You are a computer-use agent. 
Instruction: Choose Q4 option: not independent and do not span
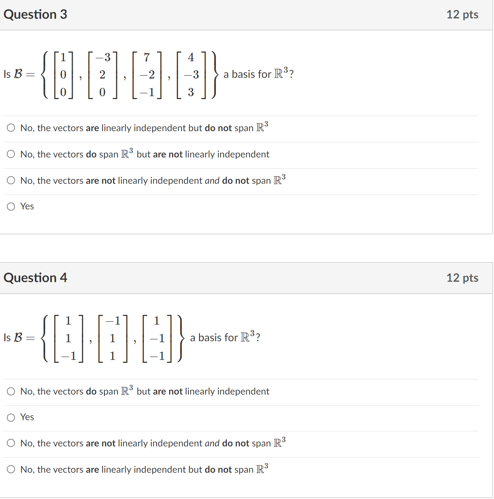click(x=11, y=443)
